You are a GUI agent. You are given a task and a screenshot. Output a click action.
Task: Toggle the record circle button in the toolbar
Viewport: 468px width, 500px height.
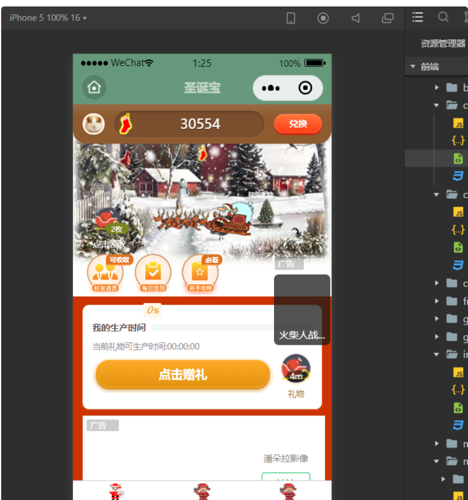(x=323, y=18)
